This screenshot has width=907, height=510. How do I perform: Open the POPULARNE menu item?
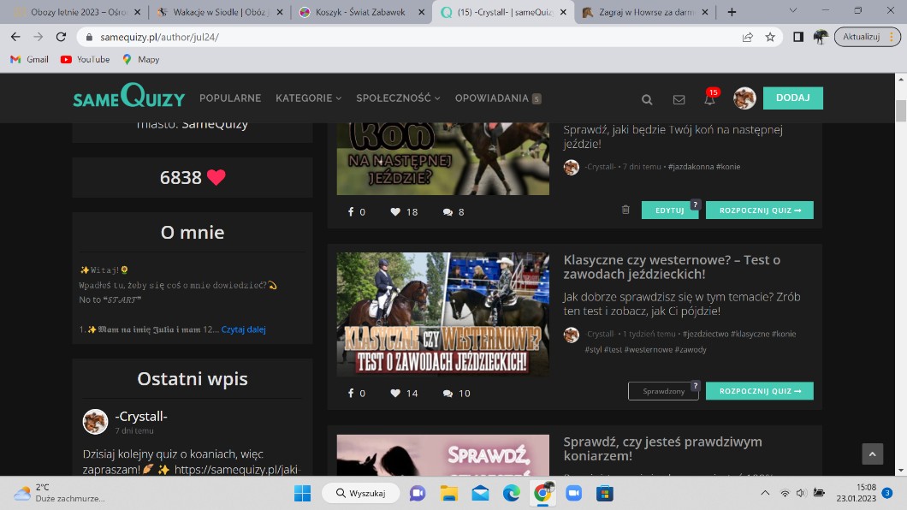(x=230, y=98)
